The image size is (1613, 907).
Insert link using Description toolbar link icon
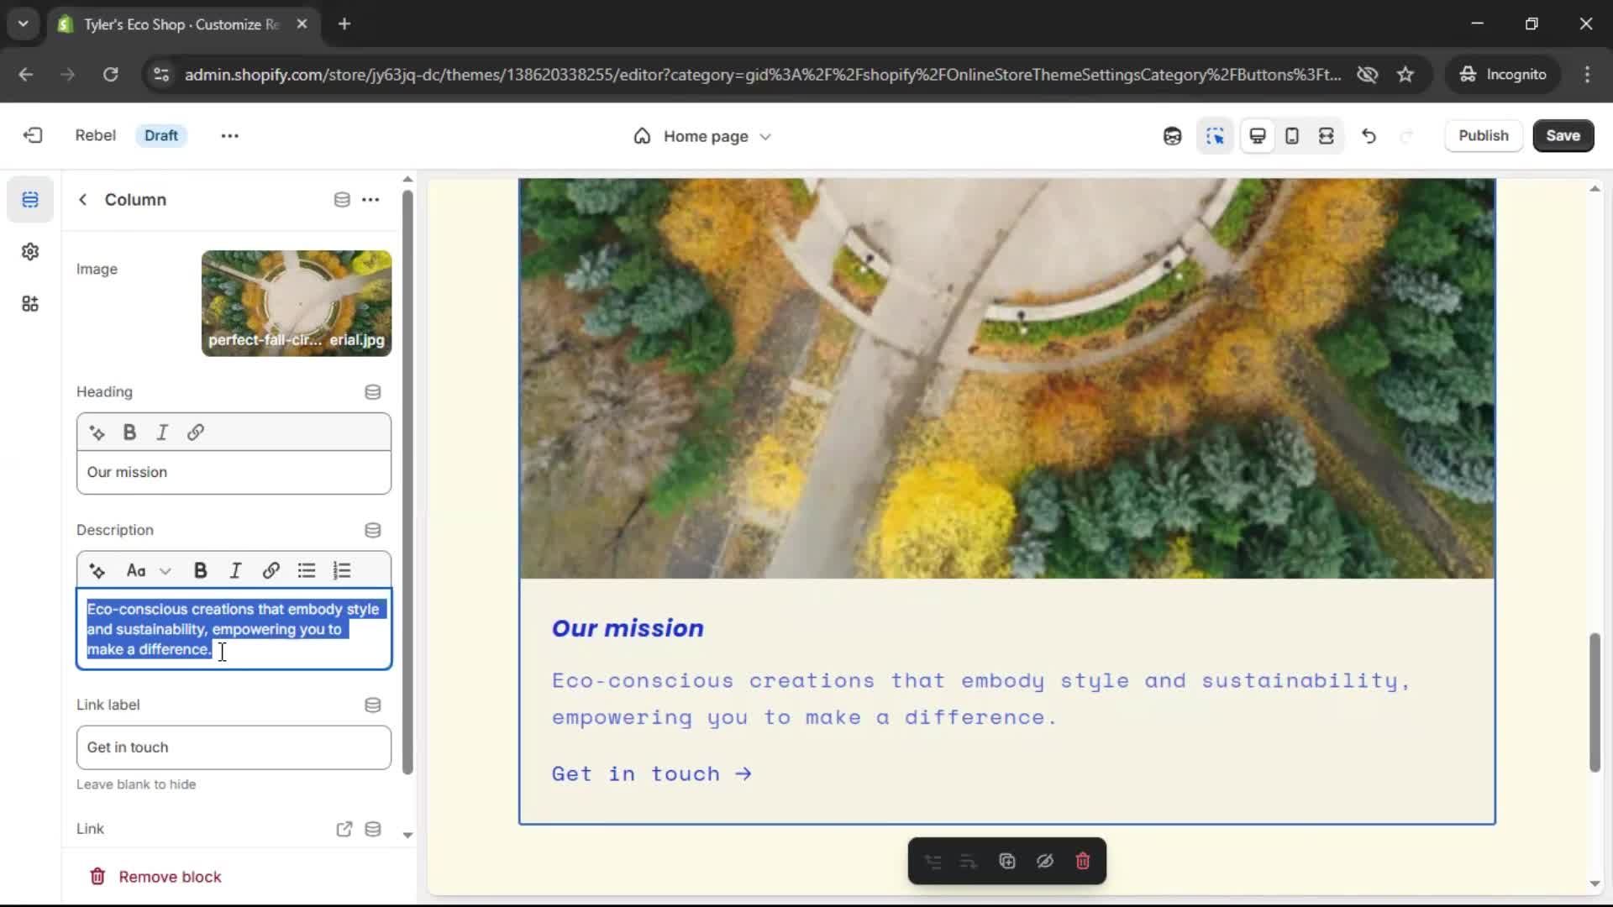tap(271, 571)
